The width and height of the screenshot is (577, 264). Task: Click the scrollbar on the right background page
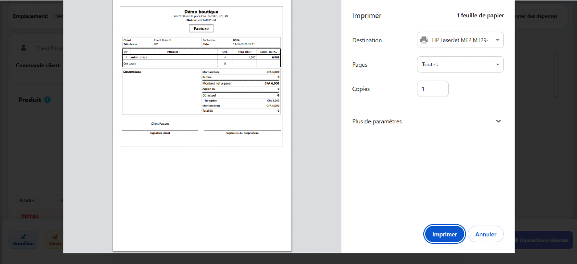[556, 74]
